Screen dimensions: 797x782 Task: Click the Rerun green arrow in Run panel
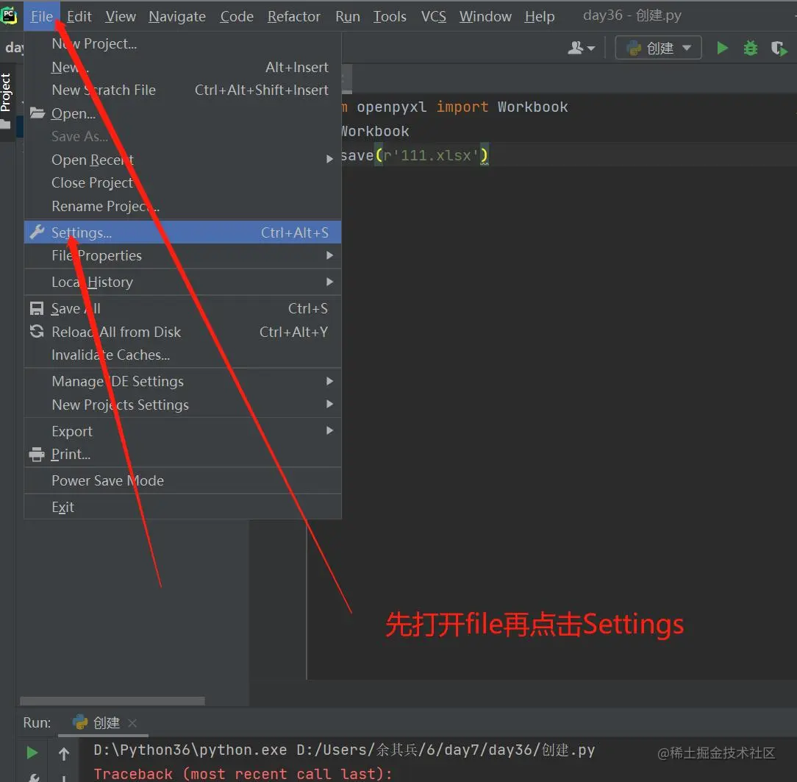pos(32,753)
